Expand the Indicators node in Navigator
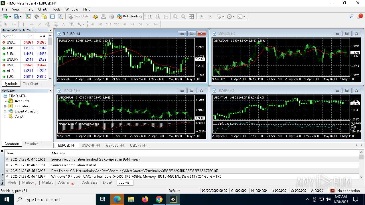Viewport: 365px width, 205px height. pos(5,106)
